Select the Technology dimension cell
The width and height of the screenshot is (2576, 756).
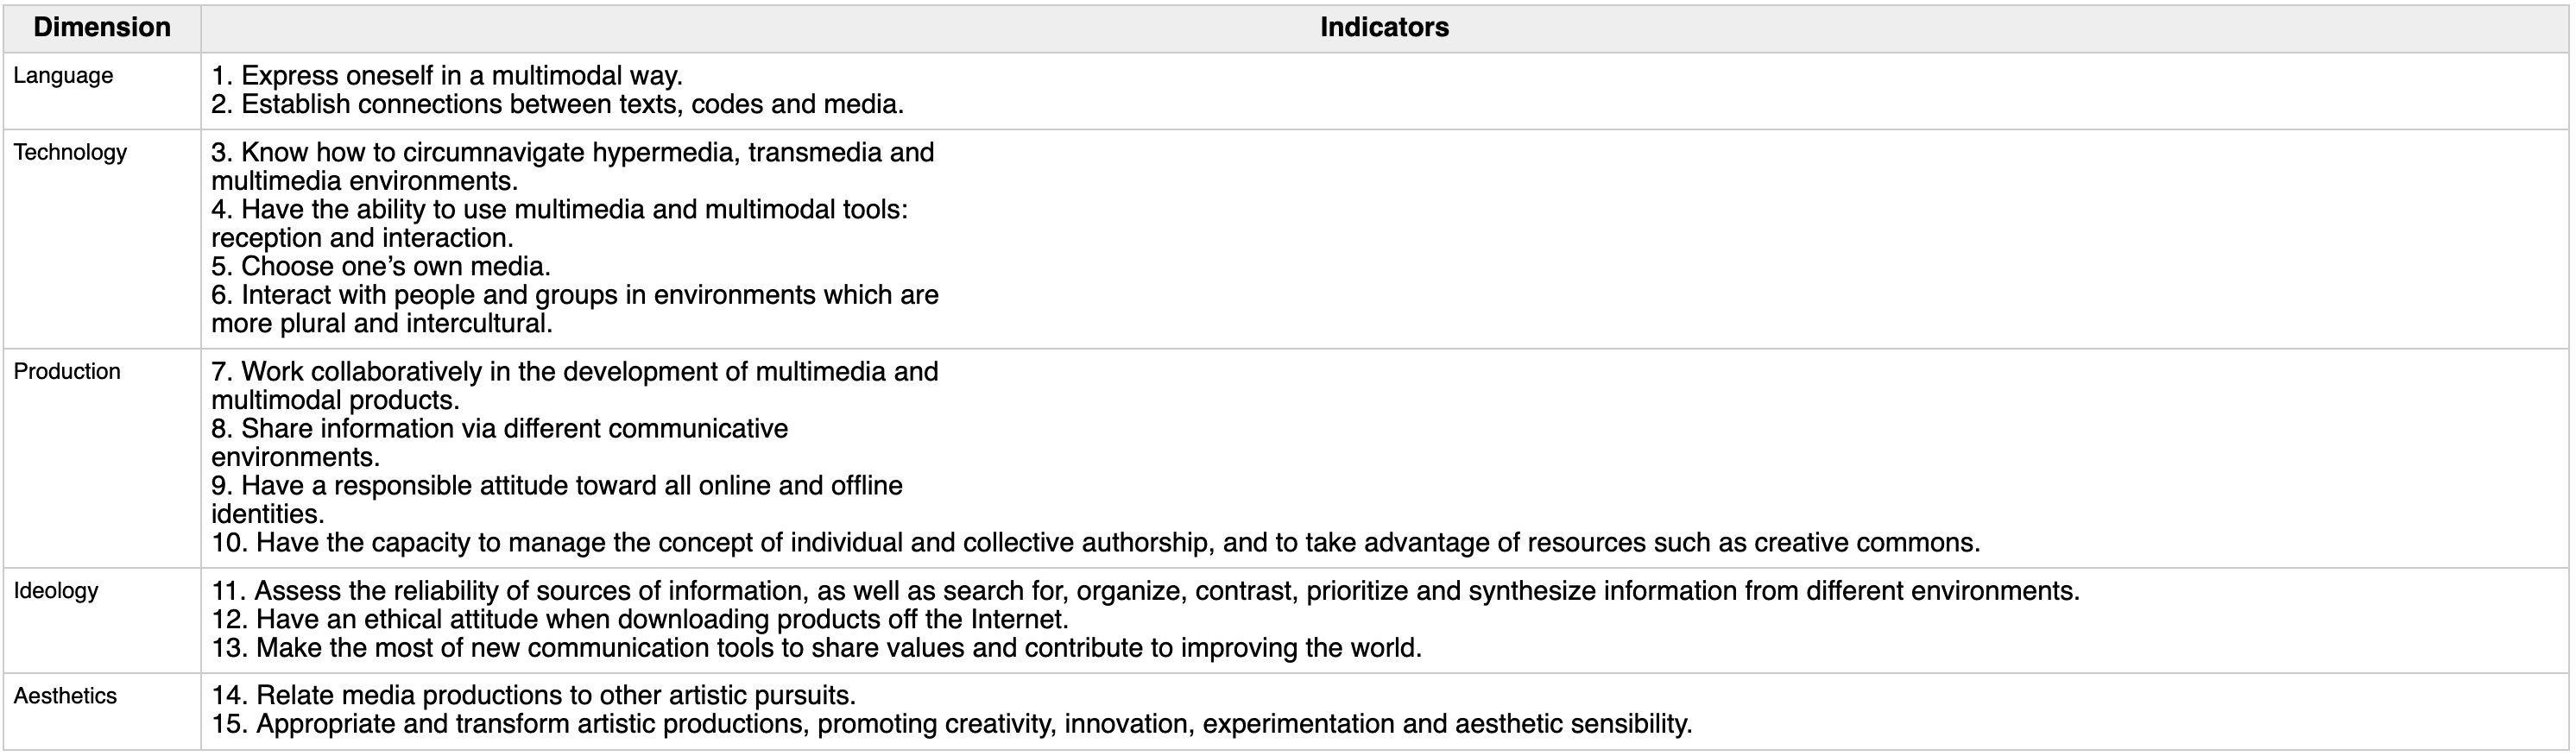70,152
